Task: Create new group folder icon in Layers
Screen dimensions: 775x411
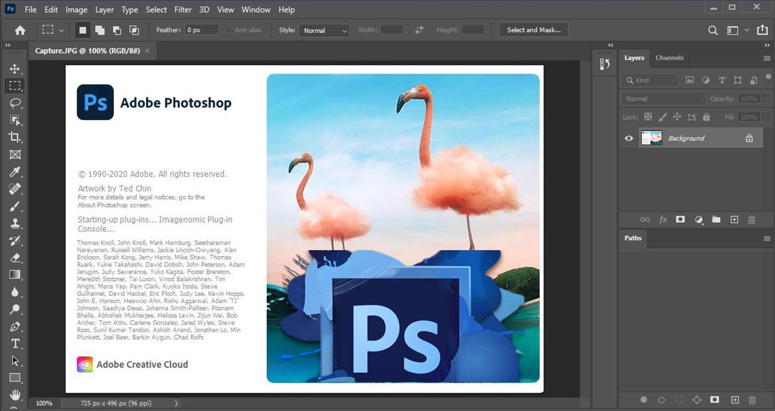Action: pos(716,220)
